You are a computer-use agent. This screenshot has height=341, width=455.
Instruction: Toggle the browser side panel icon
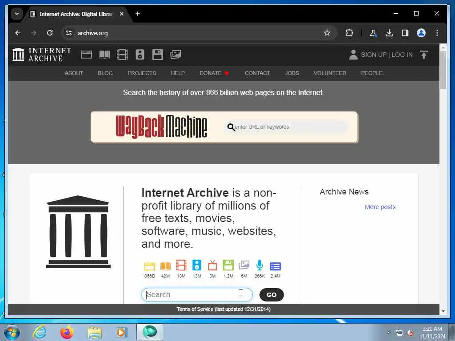(x=405, y=33)
